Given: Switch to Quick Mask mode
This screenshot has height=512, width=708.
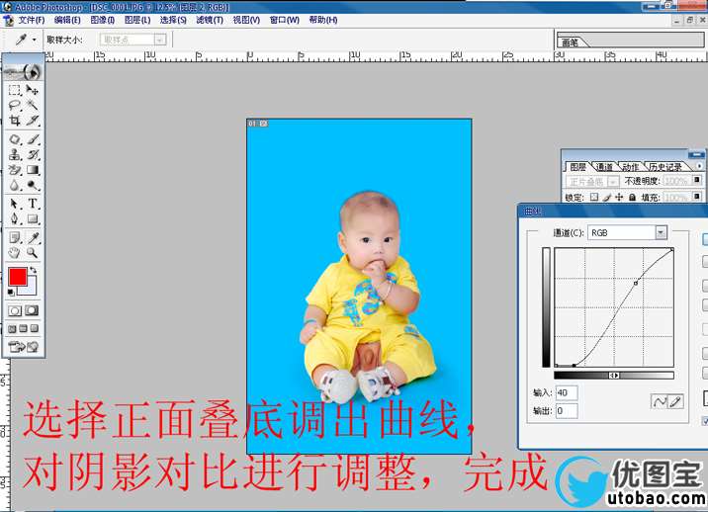Looking at the screenshot, I should 32,310.
